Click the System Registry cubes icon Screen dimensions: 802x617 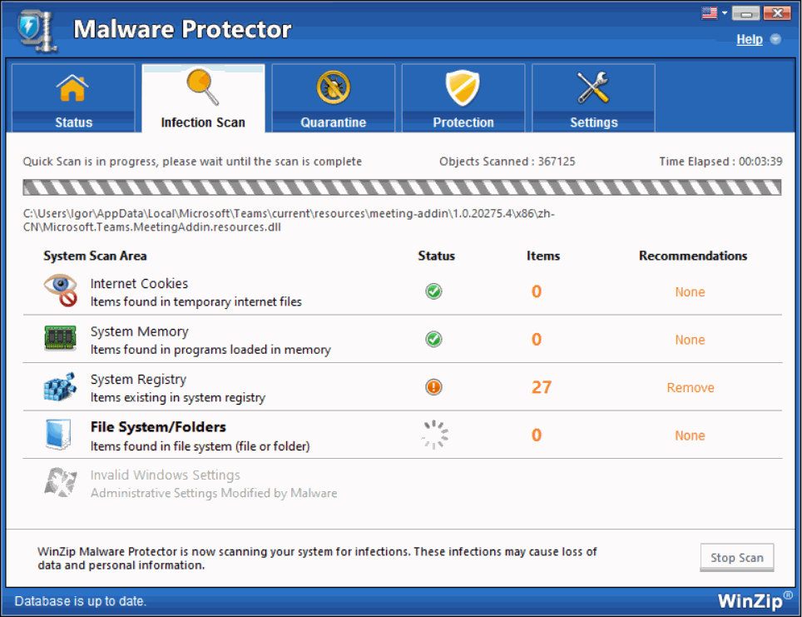[60, 387]
